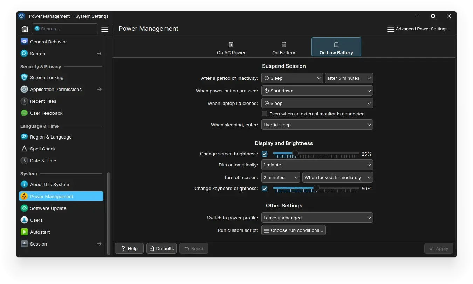Open the Recent Files settings page
This screenshot has width=473, height=284.
61,101
